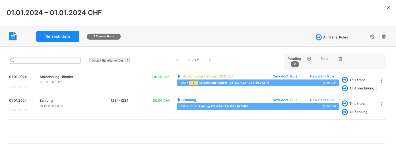Click New Bank Rule for Zahlung
Viewport: 396px width, 147px height.
tap(322, 100)
